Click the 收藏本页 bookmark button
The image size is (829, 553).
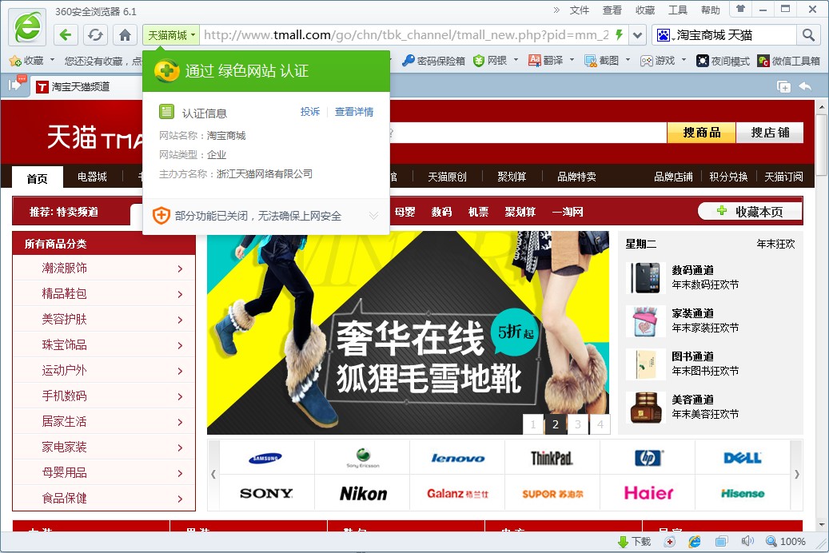(x=750, y=212)
